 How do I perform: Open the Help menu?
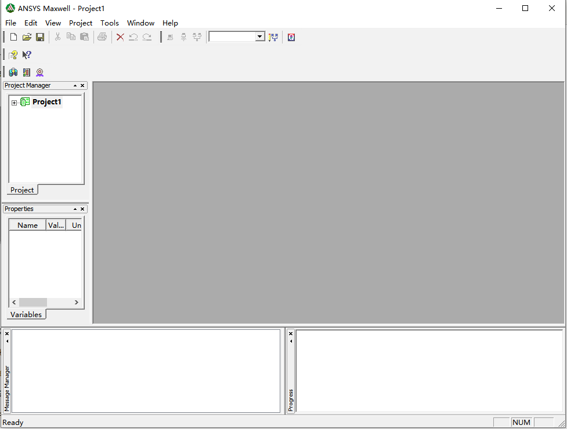[170, 23]
